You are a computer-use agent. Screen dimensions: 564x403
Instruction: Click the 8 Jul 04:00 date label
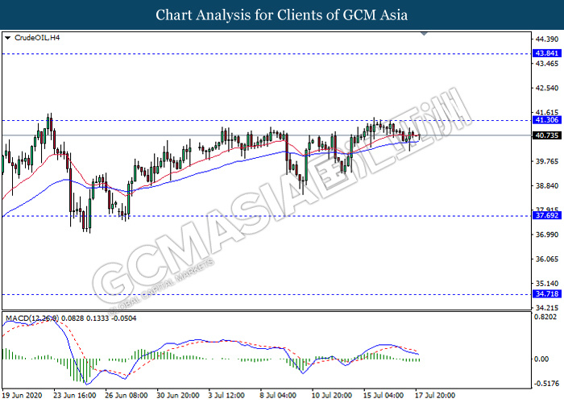click(x=278, y=396)
